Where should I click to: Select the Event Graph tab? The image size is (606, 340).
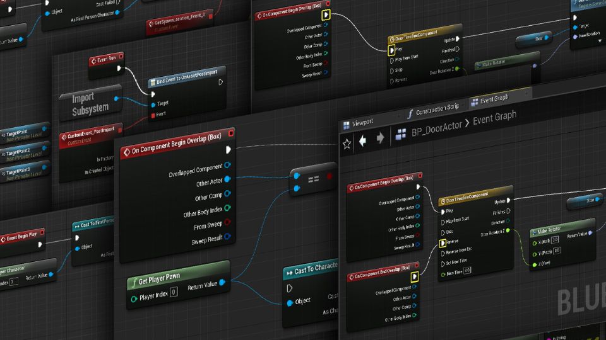tap(495, 98)
